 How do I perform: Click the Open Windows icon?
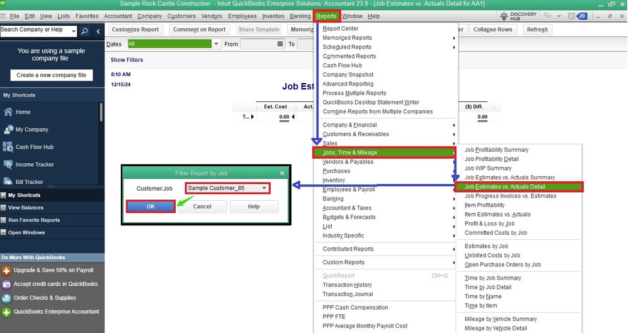click(x=4, y=232)
